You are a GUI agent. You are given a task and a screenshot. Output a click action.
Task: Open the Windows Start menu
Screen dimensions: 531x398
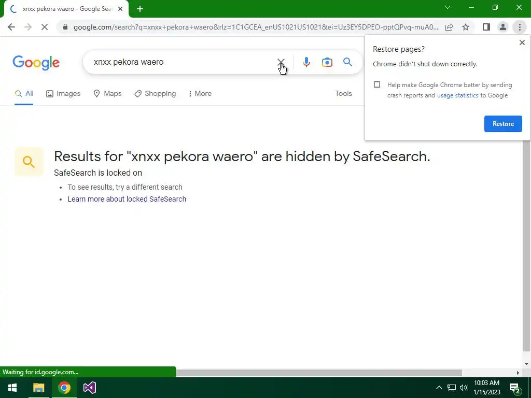coord(12,388)
